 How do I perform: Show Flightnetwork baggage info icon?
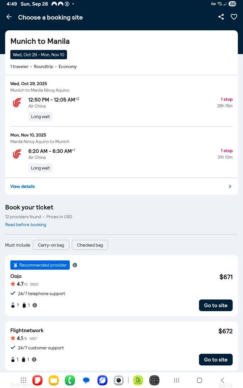[x=34, y=359]
